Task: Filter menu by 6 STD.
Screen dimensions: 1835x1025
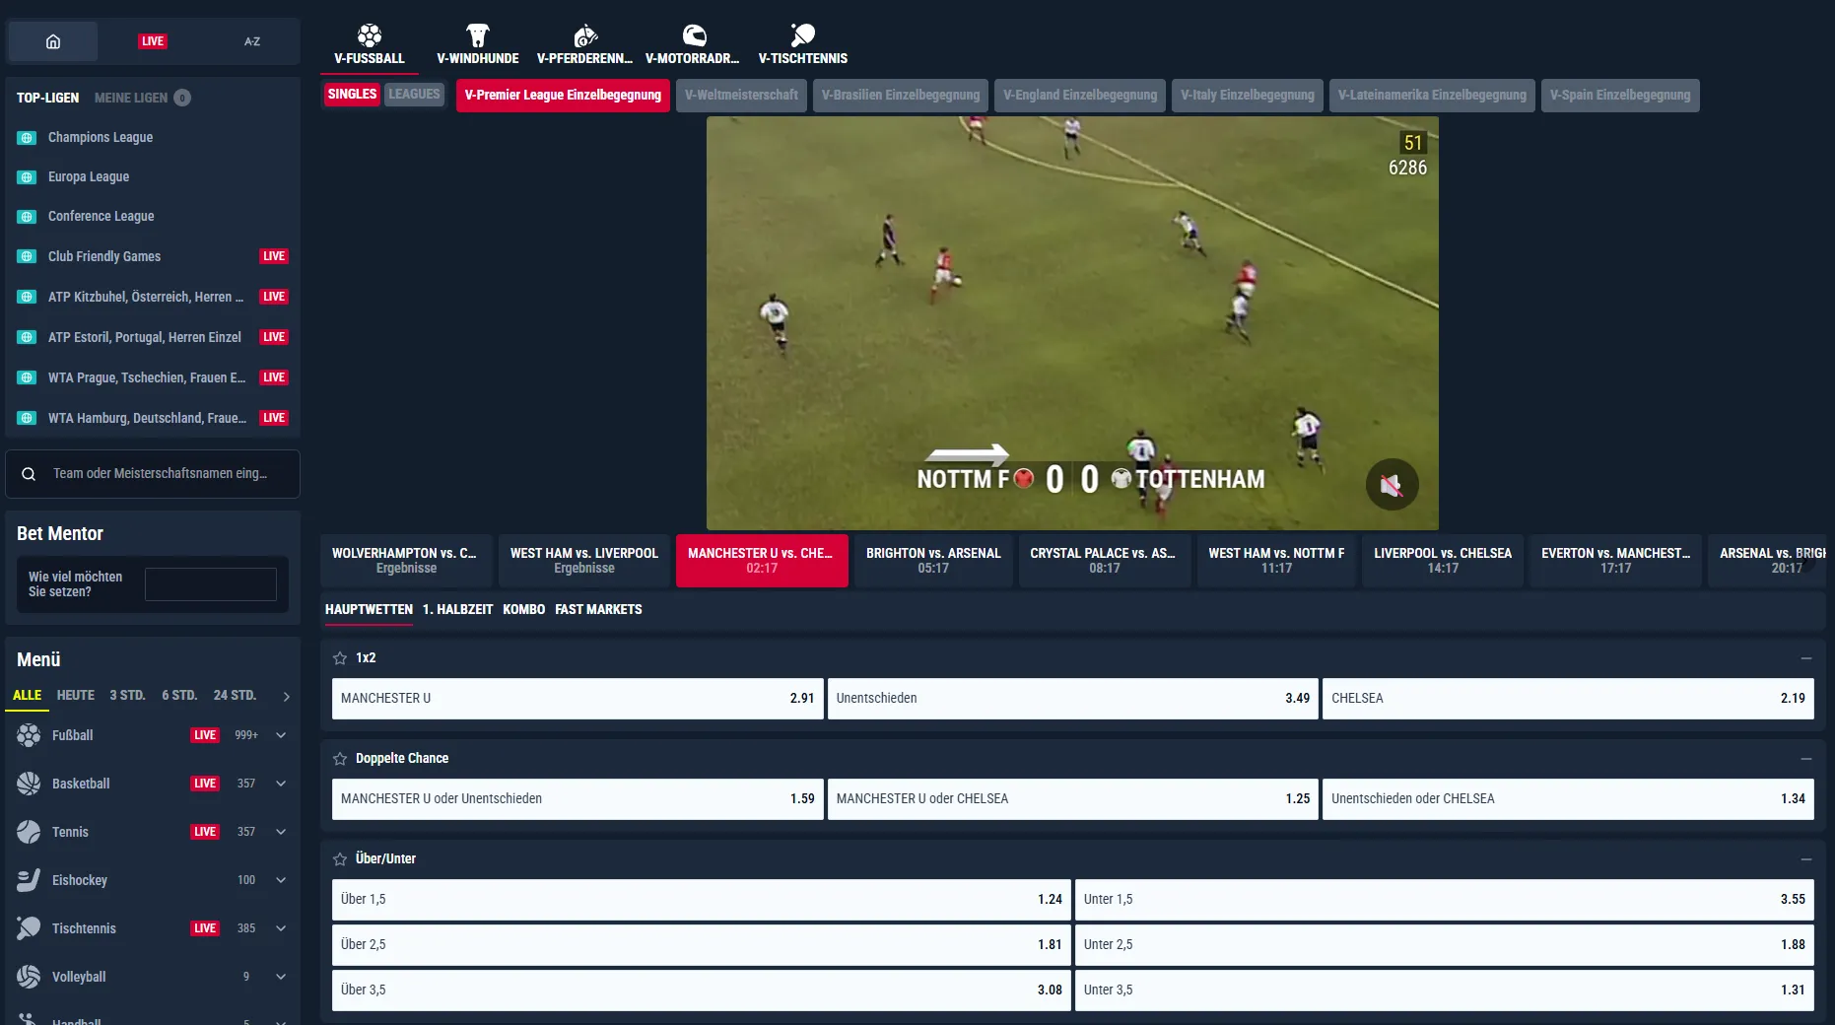Action: click(179, 696)
